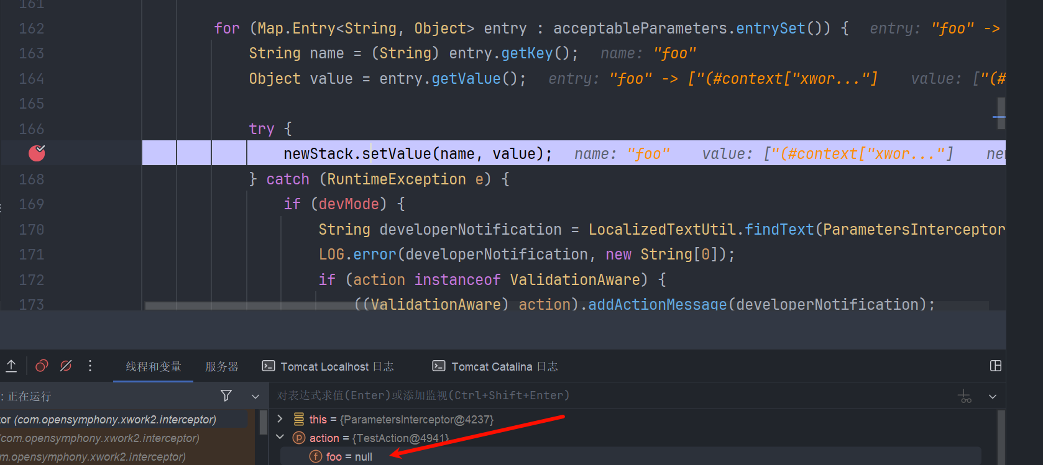1043x465 pixels.
Task: Click the getValue method call
Action: tap(466, 79)
